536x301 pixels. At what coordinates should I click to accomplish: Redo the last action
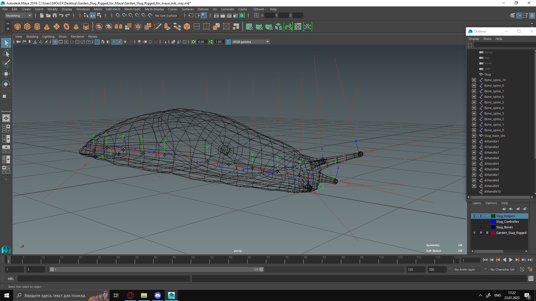coord(68,16)
